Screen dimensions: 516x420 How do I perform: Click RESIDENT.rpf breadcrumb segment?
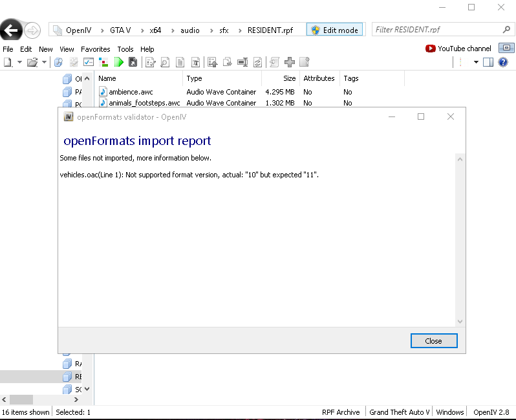[x=270, y=30]
